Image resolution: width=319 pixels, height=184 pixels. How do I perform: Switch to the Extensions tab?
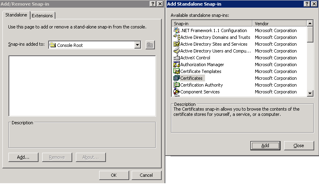click(42, 16)
